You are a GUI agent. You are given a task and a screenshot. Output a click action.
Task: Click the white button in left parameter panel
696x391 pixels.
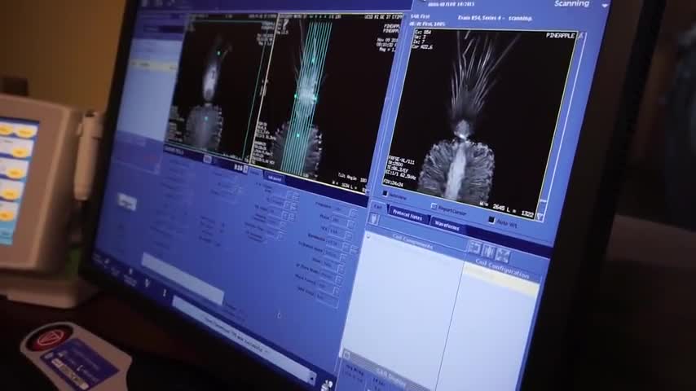(127, 203)
